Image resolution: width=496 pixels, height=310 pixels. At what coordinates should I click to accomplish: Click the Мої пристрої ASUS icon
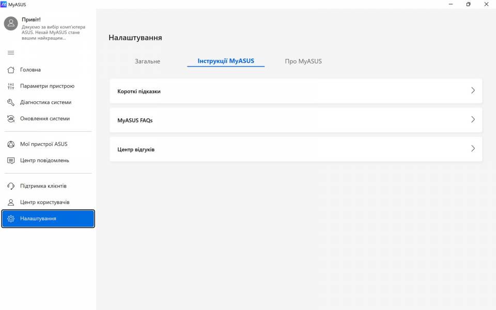click(11, 144)
